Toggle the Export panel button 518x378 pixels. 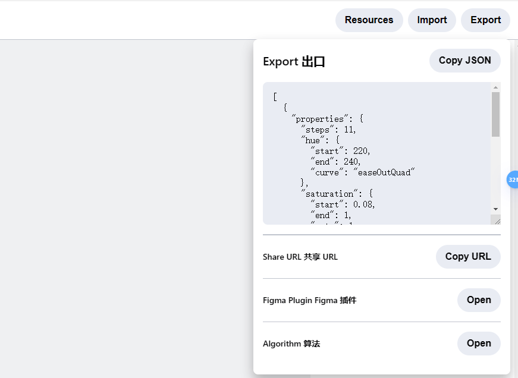pyautogui.click(x=485, y=20)
